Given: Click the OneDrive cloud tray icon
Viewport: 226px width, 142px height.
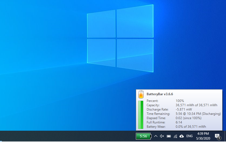Looking at the screenshot, I should coord(182,136).
